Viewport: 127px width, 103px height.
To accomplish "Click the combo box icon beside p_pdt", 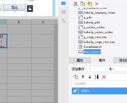I will tap(81, 17).
